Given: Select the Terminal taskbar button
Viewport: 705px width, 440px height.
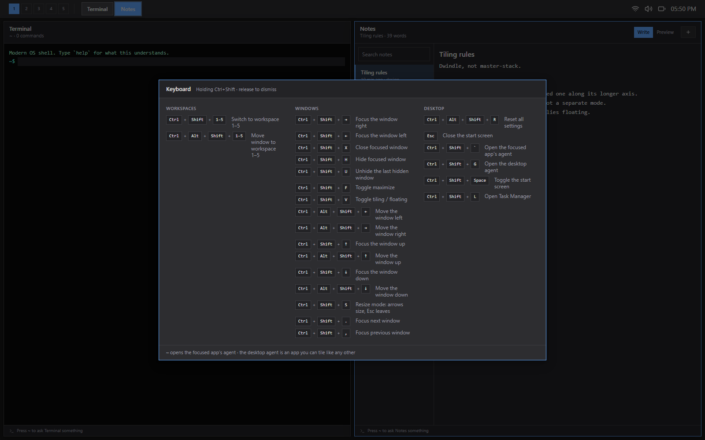Looking at the screenshot, I should (x=97, y=9).
